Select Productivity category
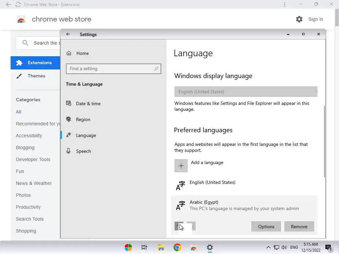 click(28, 207)
